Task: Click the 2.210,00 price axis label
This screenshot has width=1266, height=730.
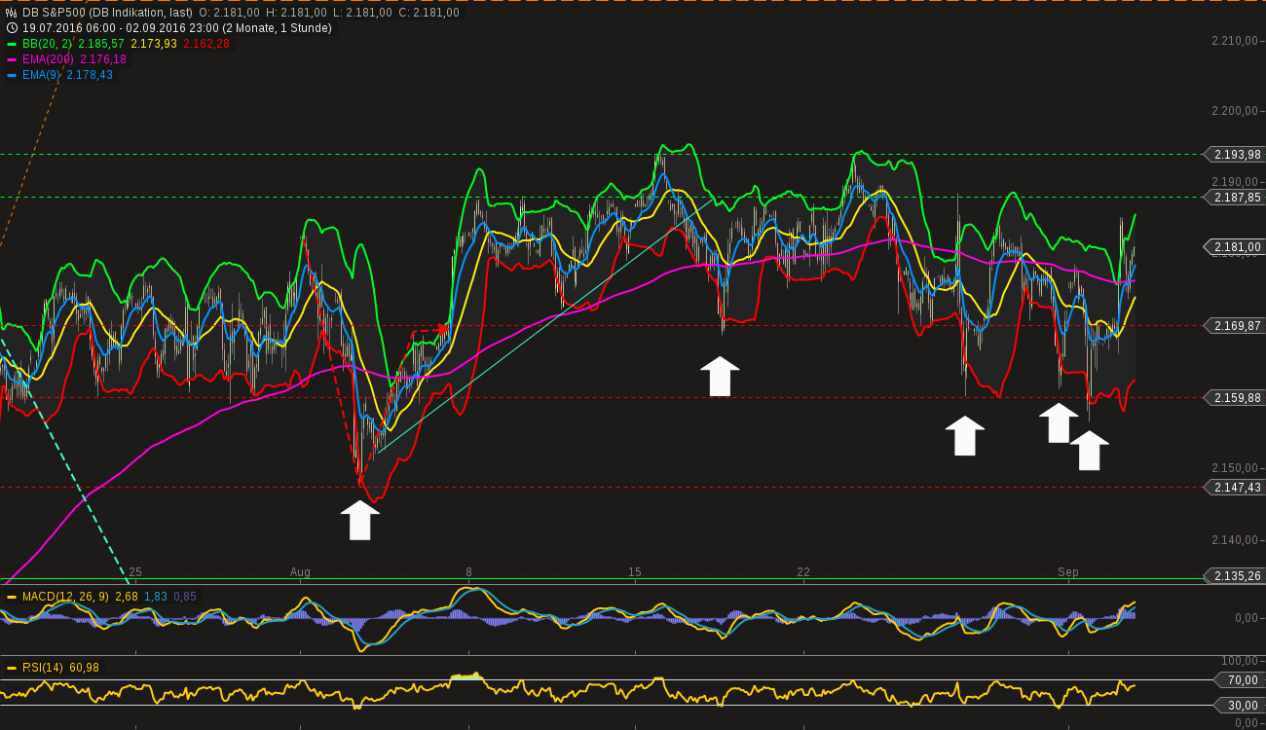Action: pos(1235,40)
